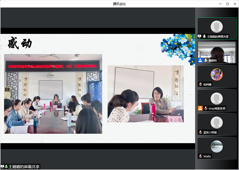Click the left meeting photo in shared slide

point(53,94)
